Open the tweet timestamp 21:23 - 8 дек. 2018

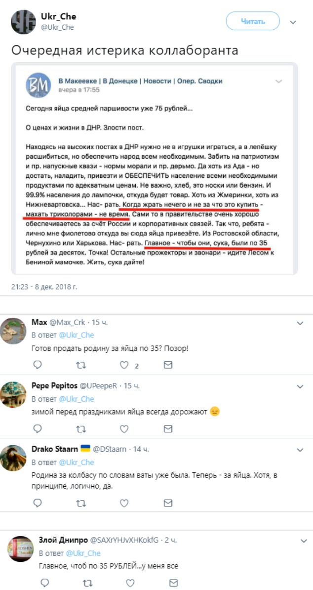pyautogui.click(x=44, y=286)
